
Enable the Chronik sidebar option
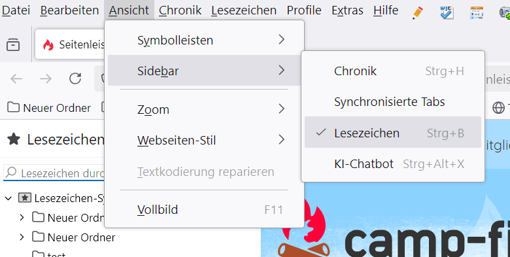coord(392,71)
